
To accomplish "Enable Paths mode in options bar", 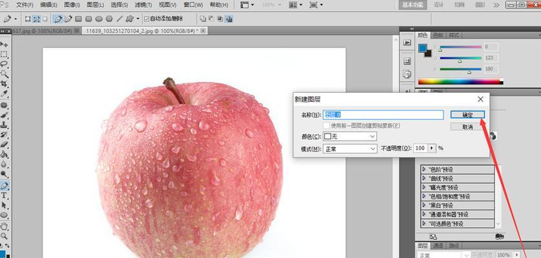I will tap(36, 19).
